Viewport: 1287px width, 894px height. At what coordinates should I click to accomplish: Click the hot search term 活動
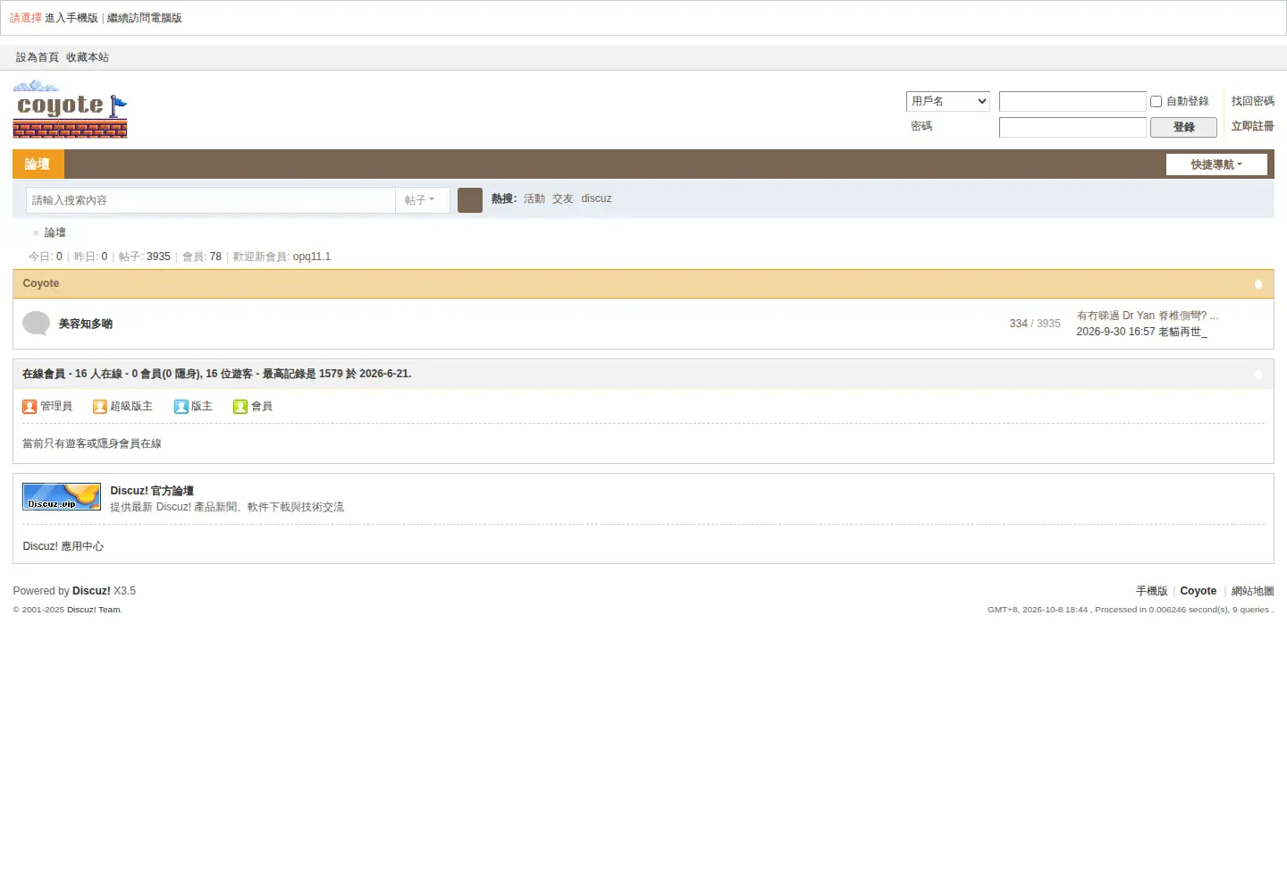(x=534, y=198)
